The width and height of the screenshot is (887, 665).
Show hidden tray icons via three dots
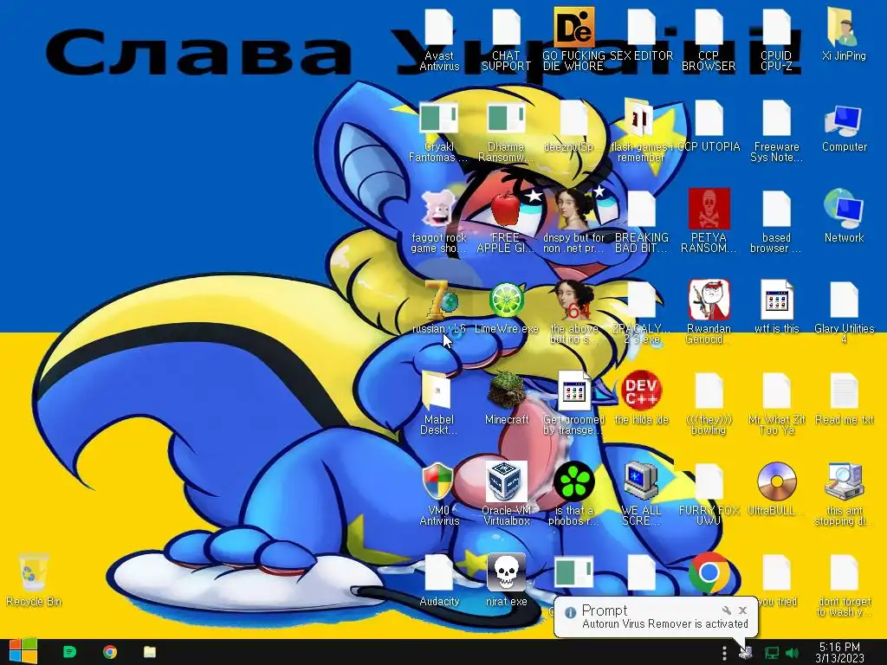click(724, 653)
